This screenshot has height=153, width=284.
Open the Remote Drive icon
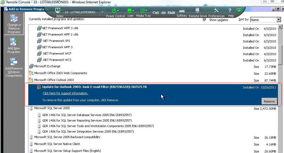click(x=197, y=11)
